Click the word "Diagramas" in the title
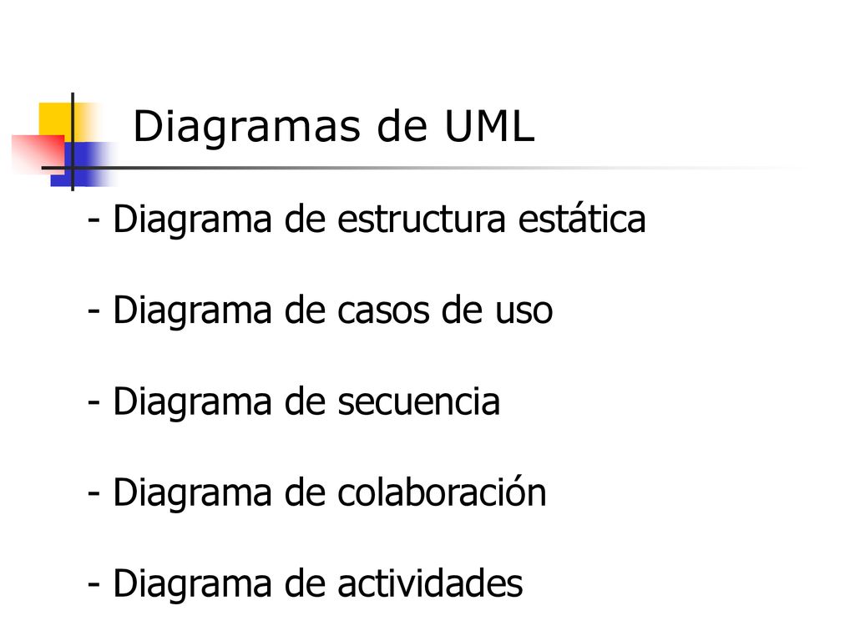 [x=246, y=128]
